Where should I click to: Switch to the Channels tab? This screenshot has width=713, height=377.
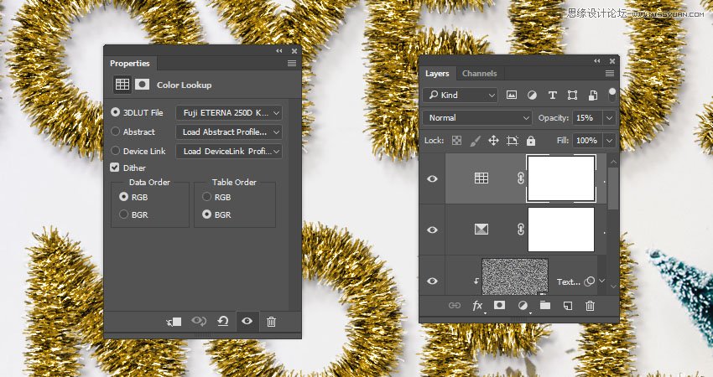[480, 74]
